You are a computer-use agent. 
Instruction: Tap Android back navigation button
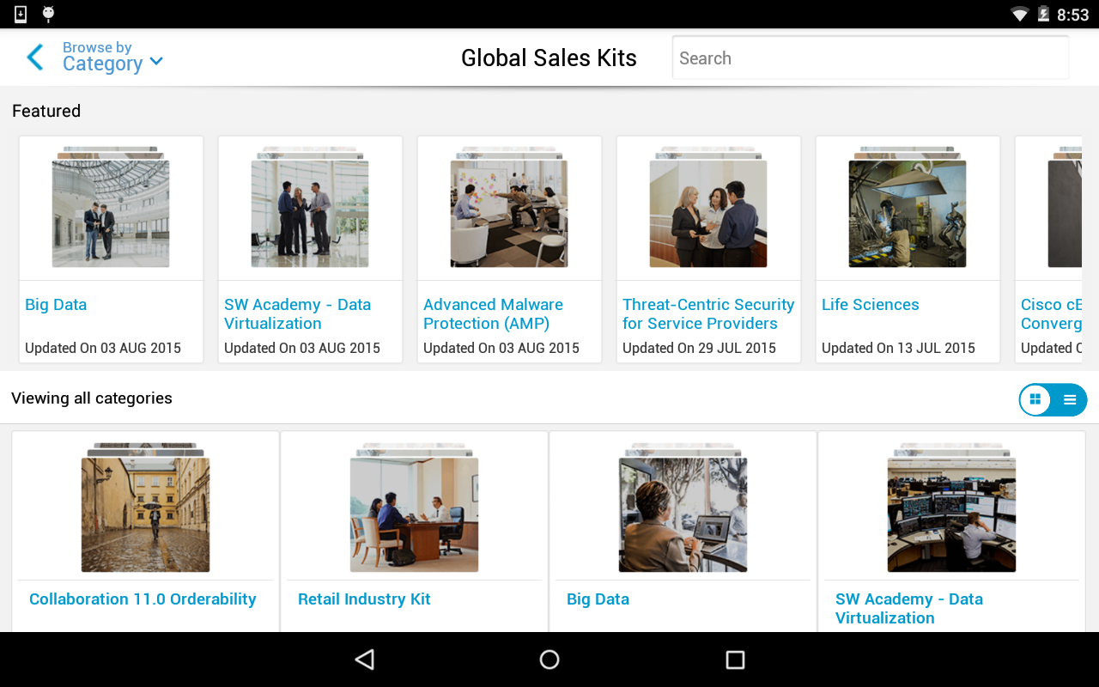(x=365, y=660)
